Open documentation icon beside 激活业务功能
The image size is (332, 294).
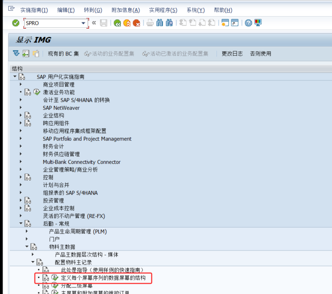point(28,92)
